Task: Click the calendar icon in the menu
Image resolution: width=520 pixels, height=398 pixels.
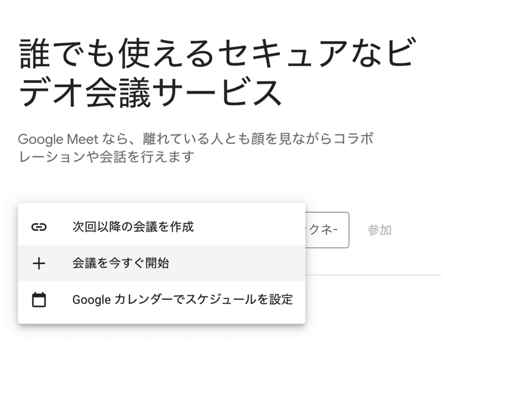Action: pos(39,300)
